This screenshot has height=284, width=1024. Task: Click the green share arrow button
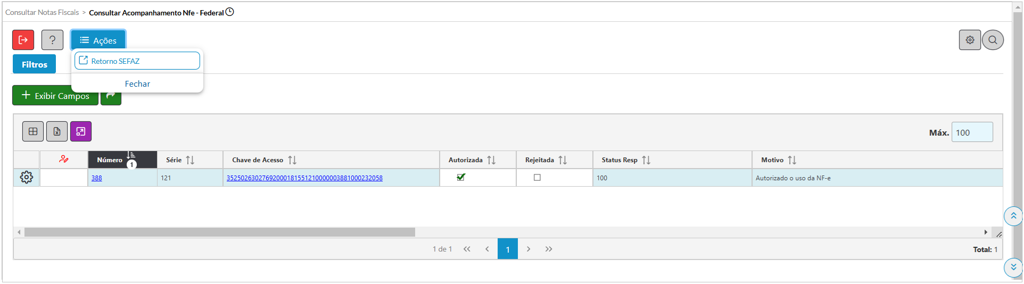(x=111, y=96)
